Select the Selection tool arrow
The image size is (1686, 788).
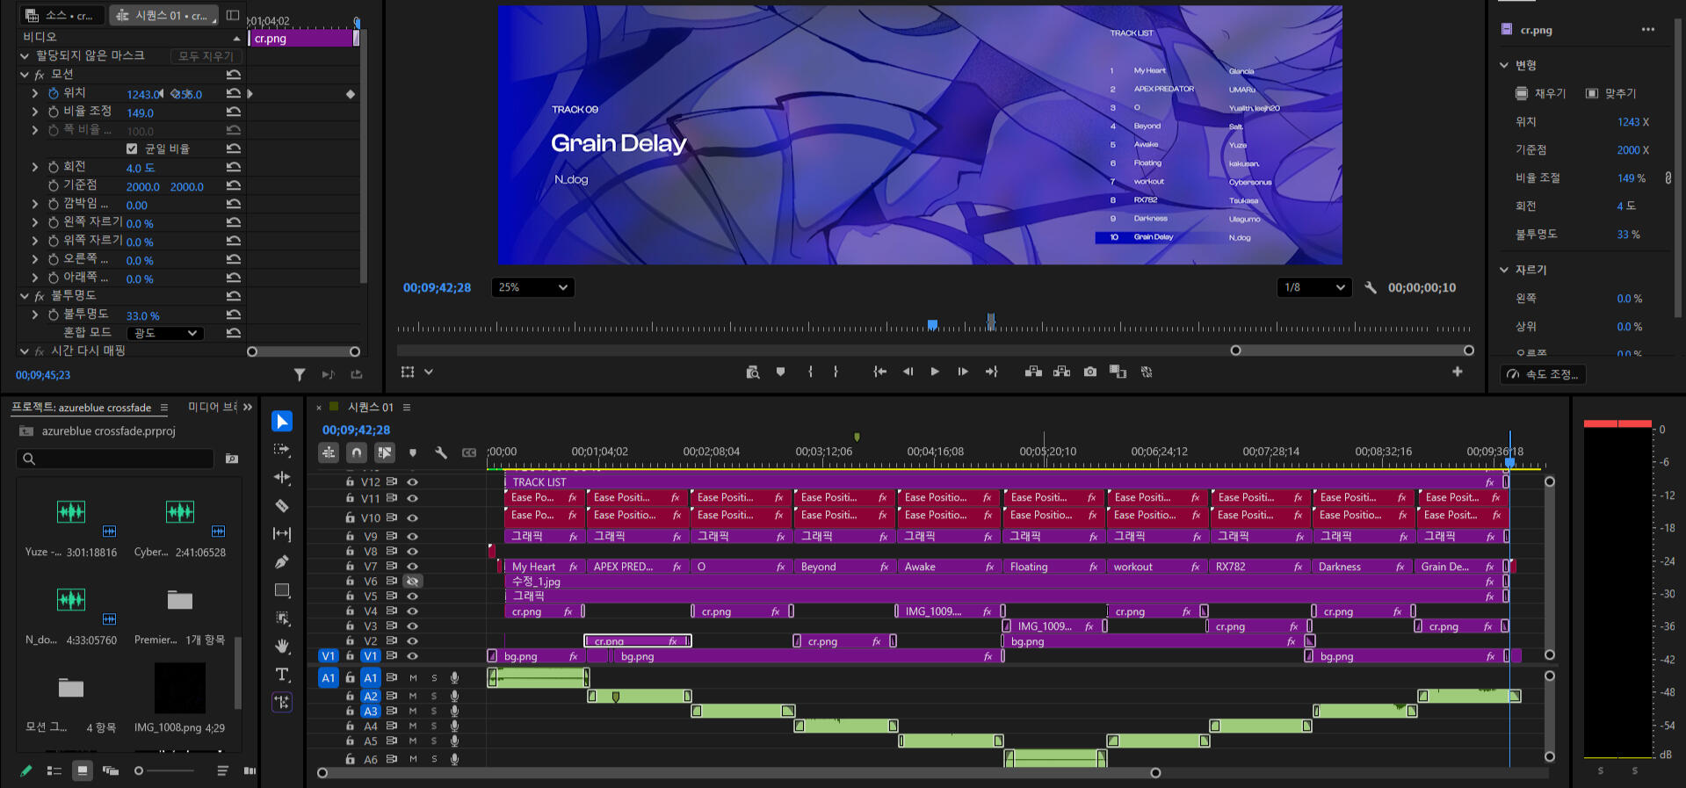pyautogui.click(x=282, y=422)
